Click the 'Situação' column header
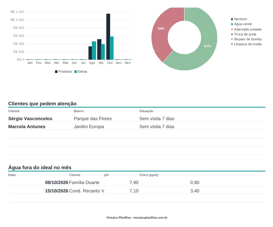The image size is (273, 227). pyautogui.click(x=146, y=111)
